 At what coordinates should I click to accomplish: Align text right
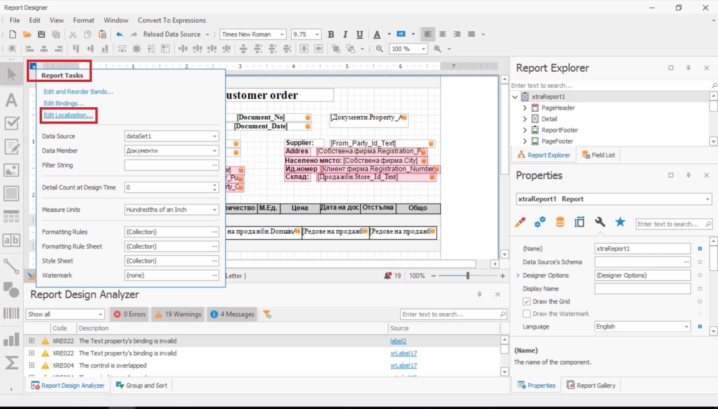[x=457, y=34]
